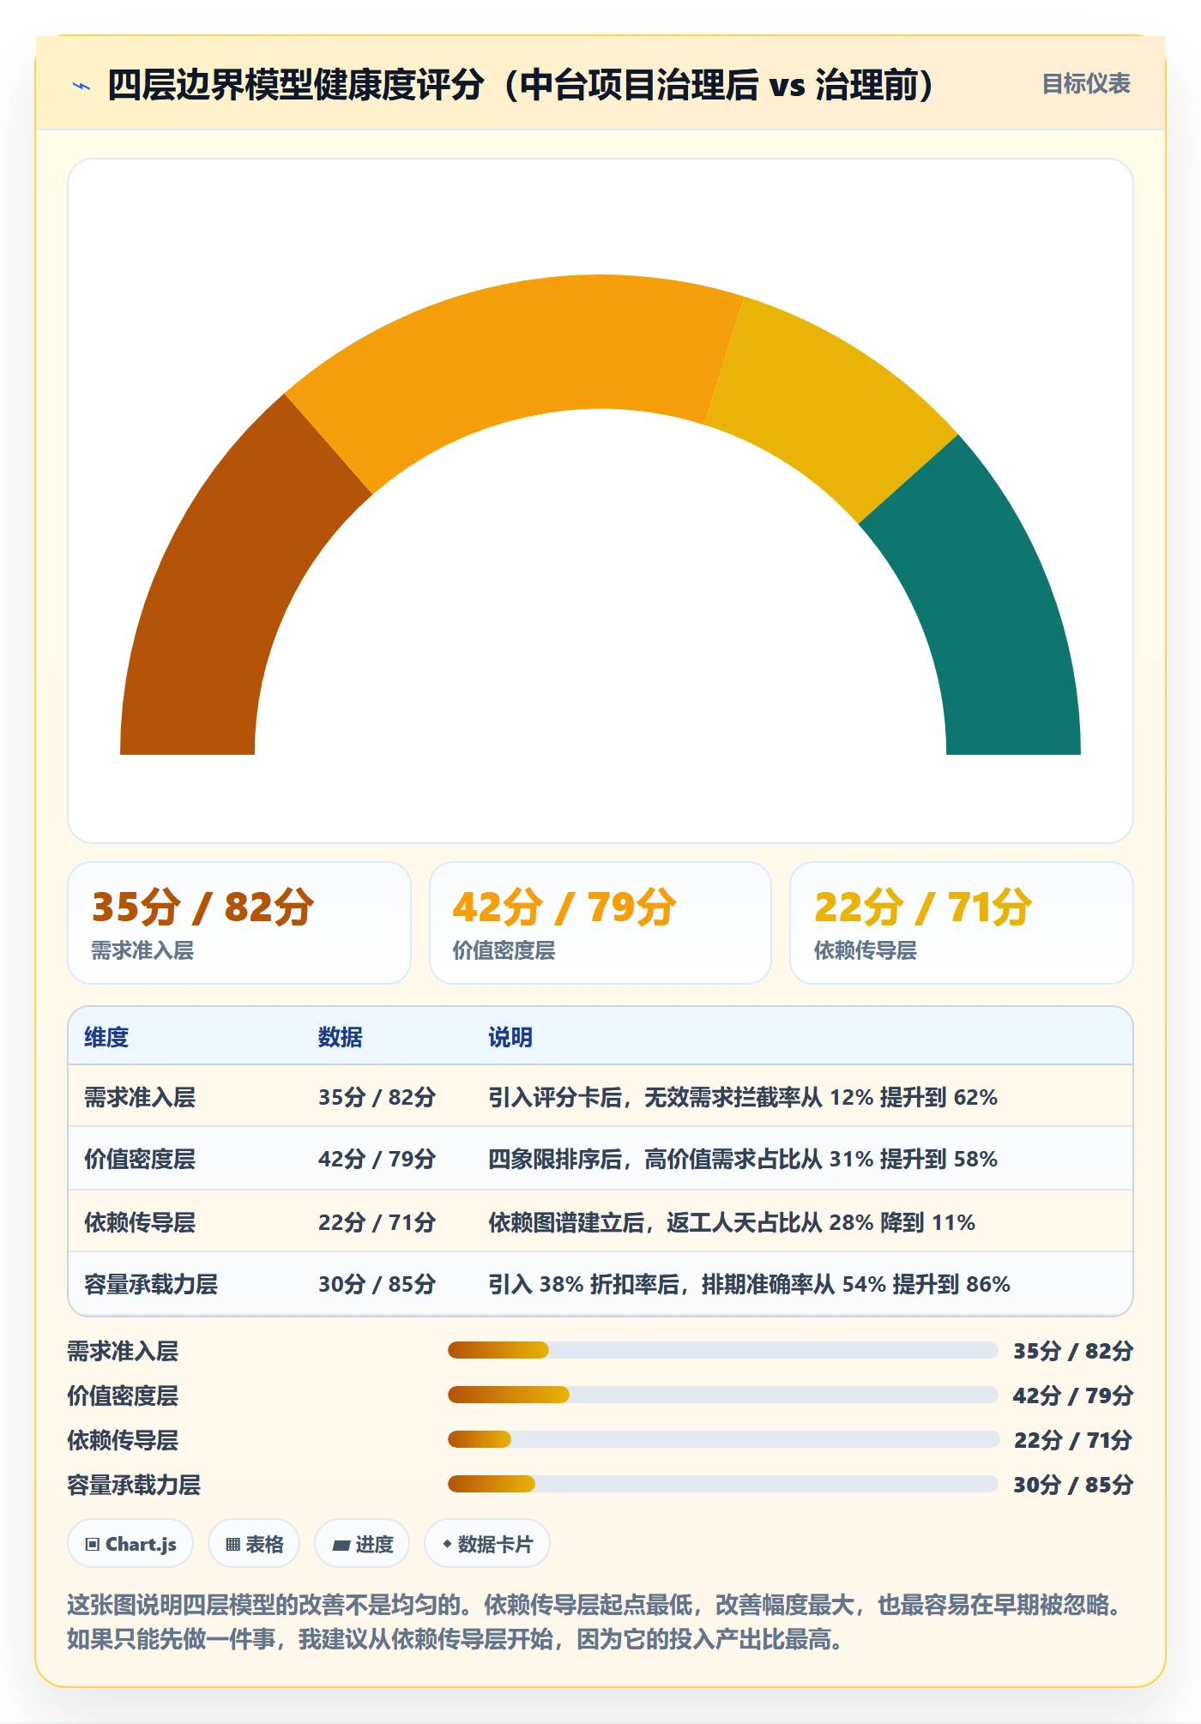This screenshot has height=1724, width=1201.
Task: Click the 数据 column header
Action: (341, 1037)
